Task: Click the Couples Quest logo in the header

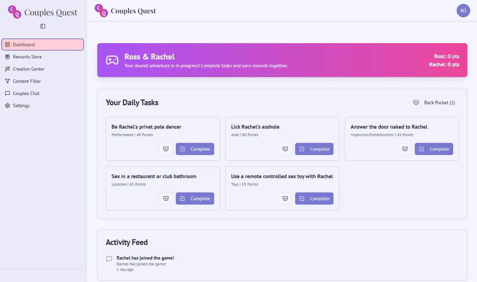Action: tap(125, 11)
